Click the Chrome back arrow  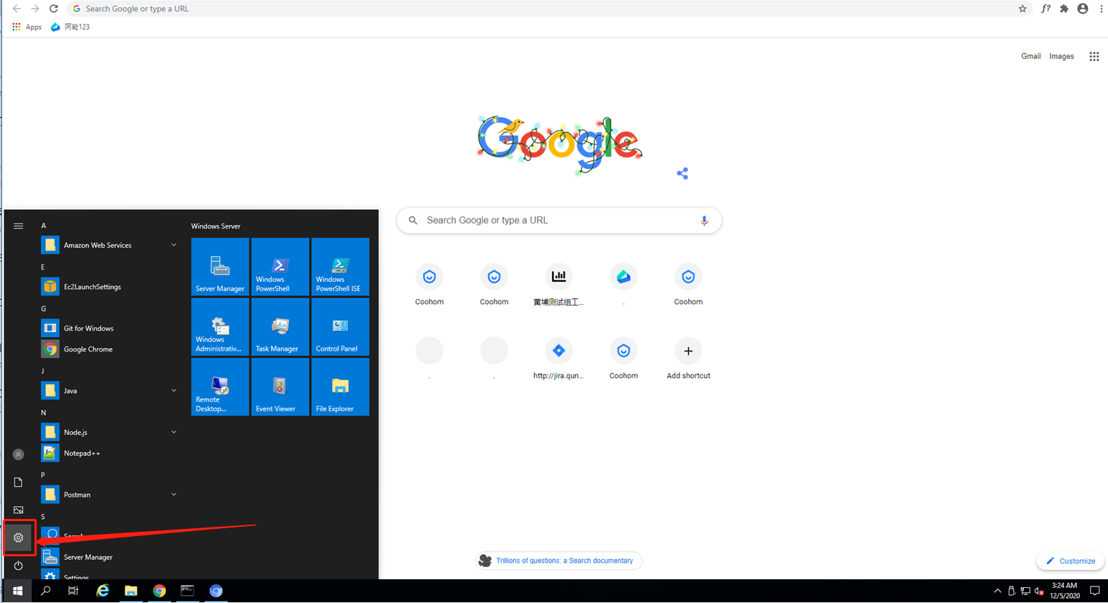(x=17, y=9)
